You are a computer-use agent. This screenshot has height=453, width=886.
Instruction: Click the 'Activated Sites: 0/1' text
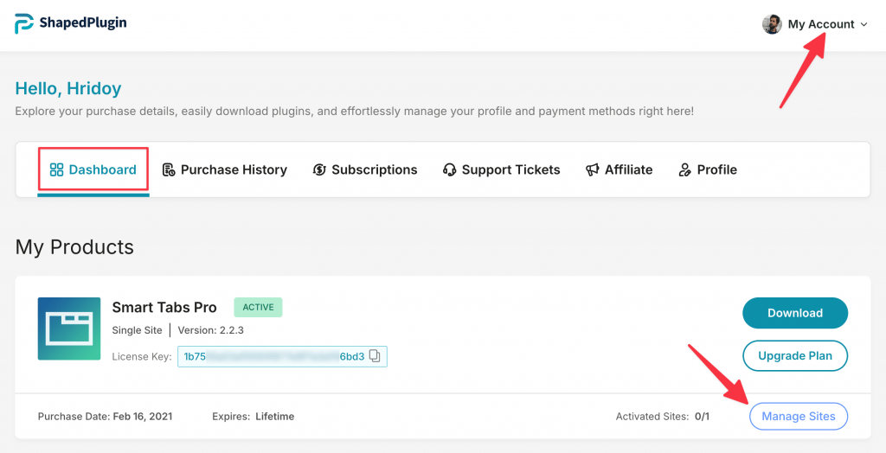click(662, 417)
